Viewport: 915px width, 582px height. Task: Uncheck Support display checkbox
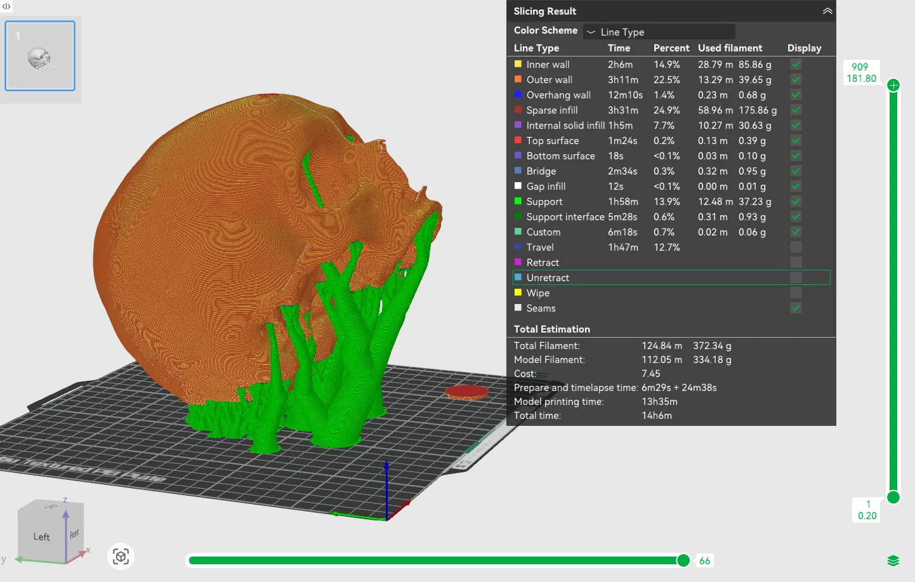(796, 202)
